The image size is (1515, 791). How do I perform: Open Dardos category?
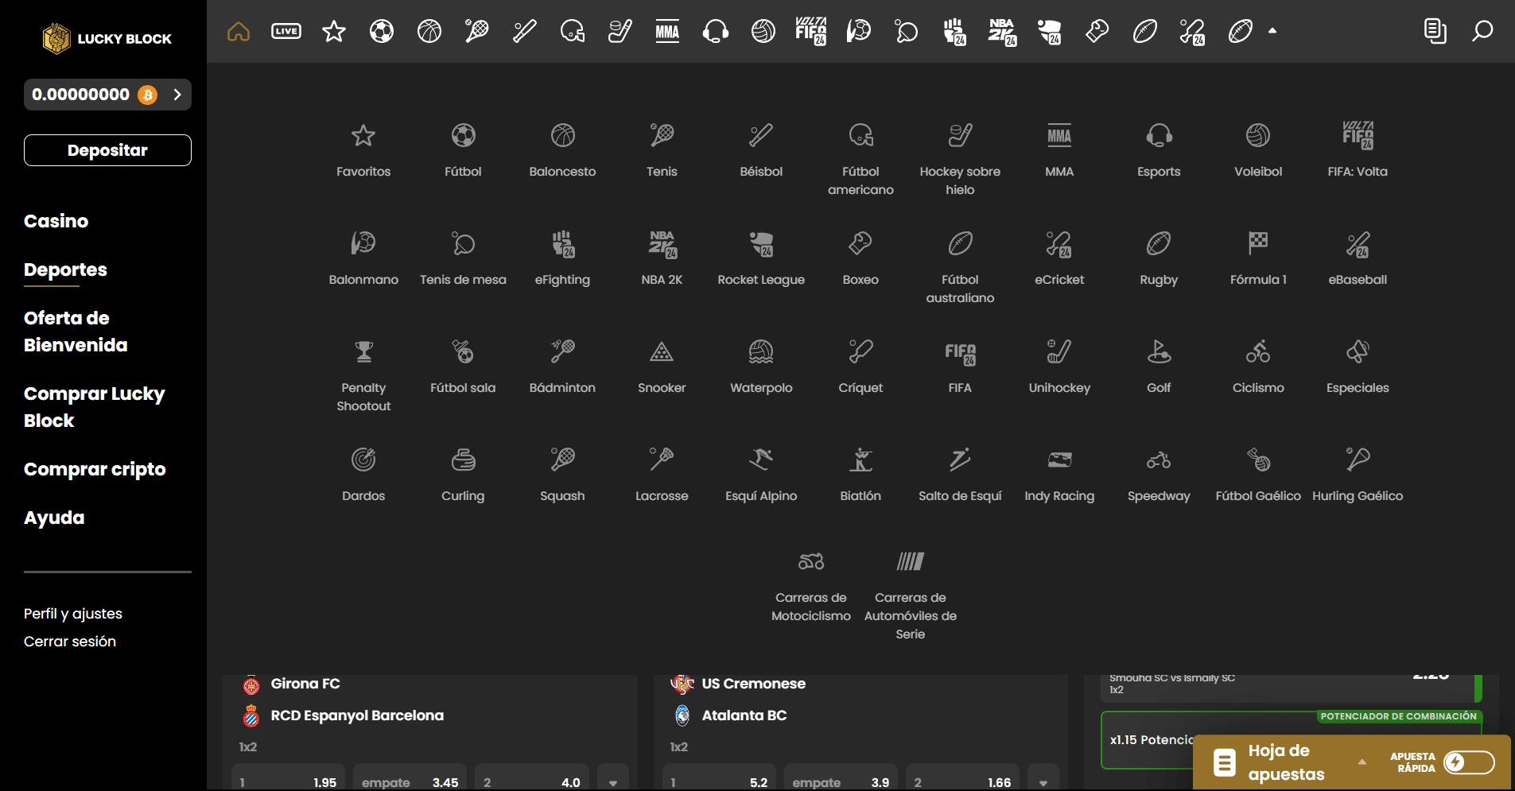click(363, 475)
